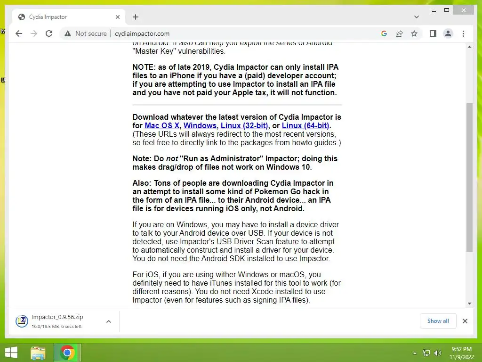
Task: Close the Cydia Impactor tab
Action: click(117, 17)
